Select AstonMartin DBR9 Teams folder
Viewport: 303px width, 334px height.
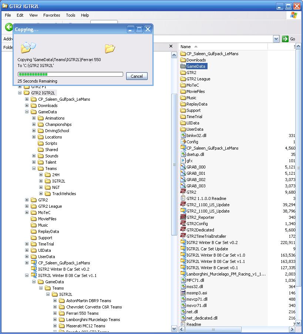(x=88, y=301)
